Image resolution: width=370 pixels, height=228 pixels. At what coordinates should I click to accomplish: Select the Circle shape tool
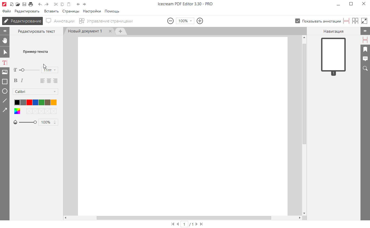tap(5, 91)
